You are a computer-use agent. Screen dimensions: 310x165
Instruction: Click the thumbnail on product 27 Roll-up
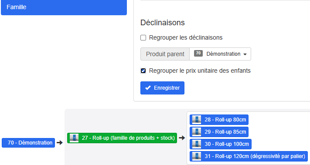74,138
